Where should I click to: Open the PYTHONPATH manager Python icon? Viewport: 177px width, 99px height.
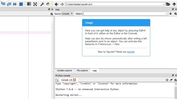point(48,4)
